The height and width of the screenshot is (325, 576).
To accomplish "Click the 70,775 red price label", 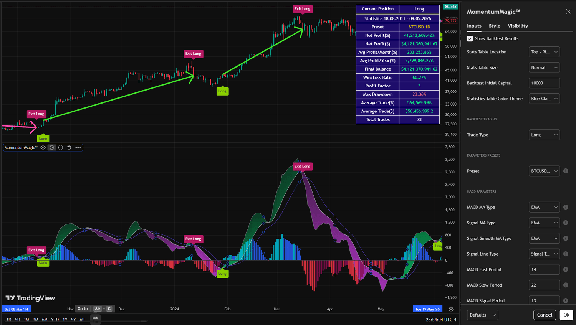I will point(450,21).
